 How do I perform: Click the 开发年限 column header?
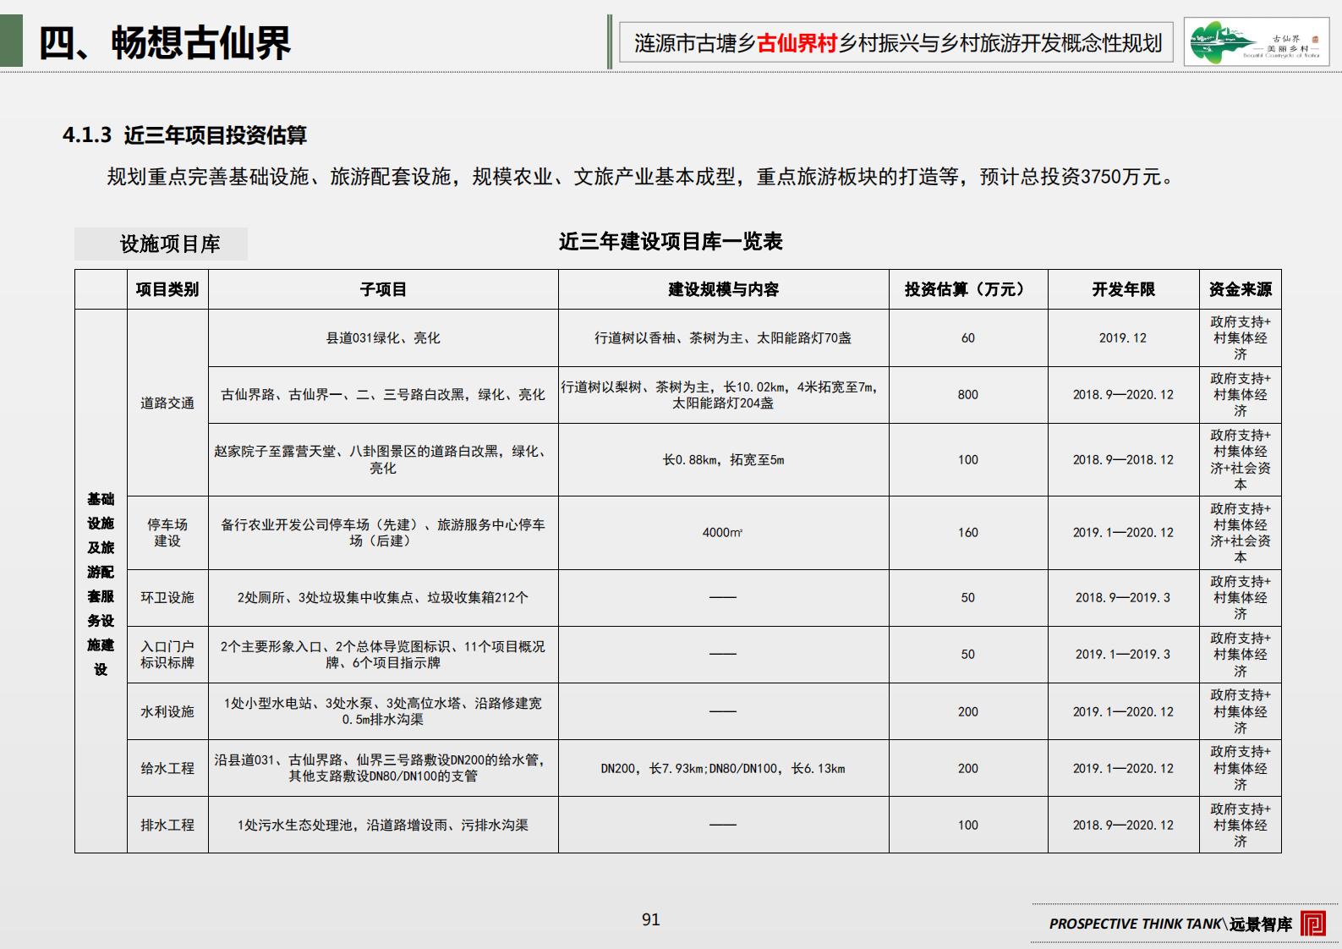click(1123, 289)
